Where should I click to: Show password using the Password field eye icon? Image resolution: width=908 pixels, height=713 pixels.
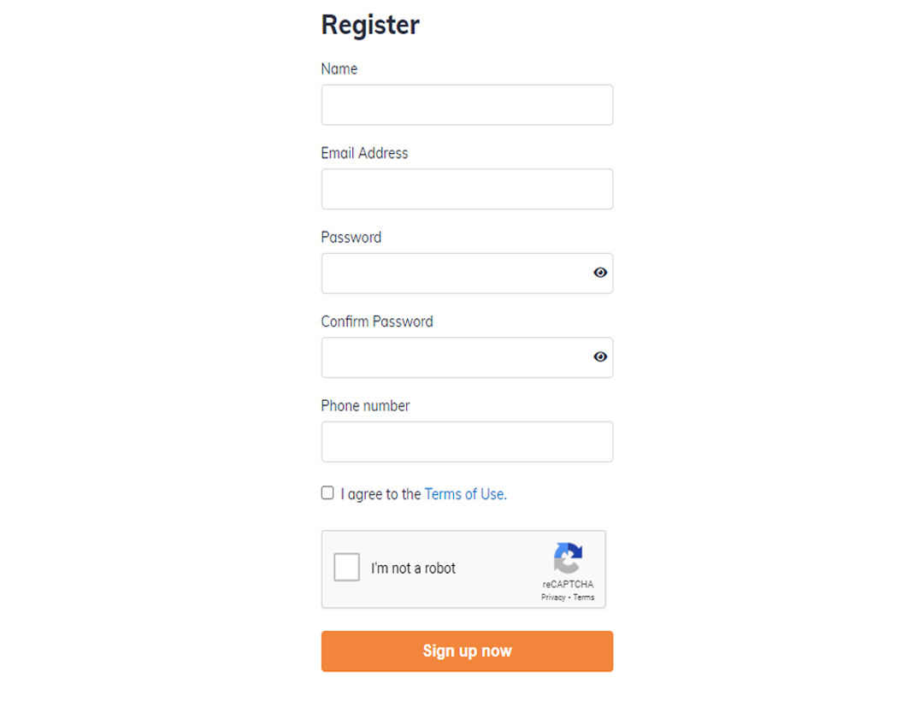pos(600,272)
